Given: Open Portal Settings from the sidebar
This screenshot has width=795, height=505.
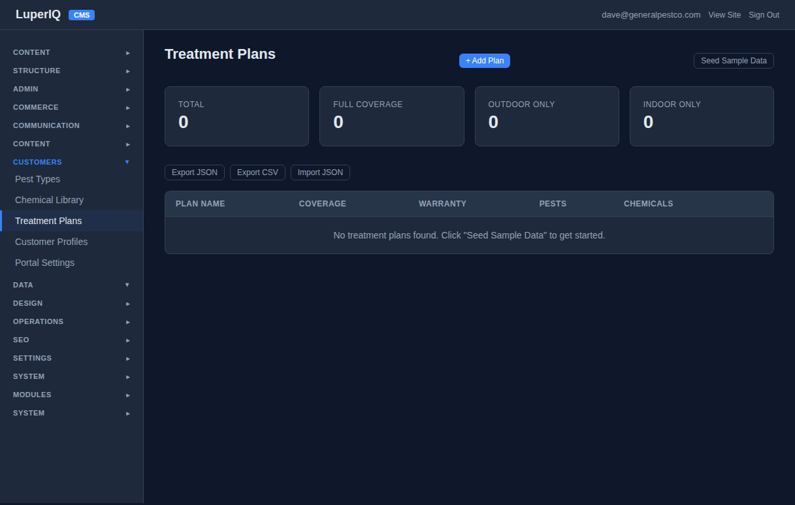Looking at the screenshot, I should tap(44, 262).
